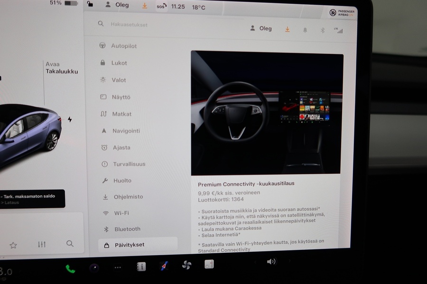
Task: Mute audio with the volume speaker icon
Action: coord(271,261)
